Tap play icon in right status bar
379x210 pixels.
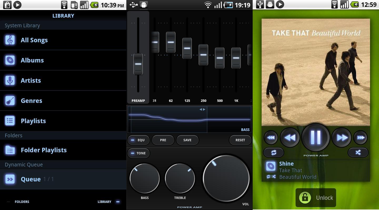point(280,4)
